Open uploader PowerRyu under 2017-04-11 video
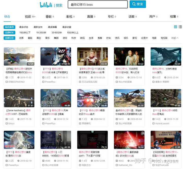This screenshot has width=183, height=169. coord(50,82)
